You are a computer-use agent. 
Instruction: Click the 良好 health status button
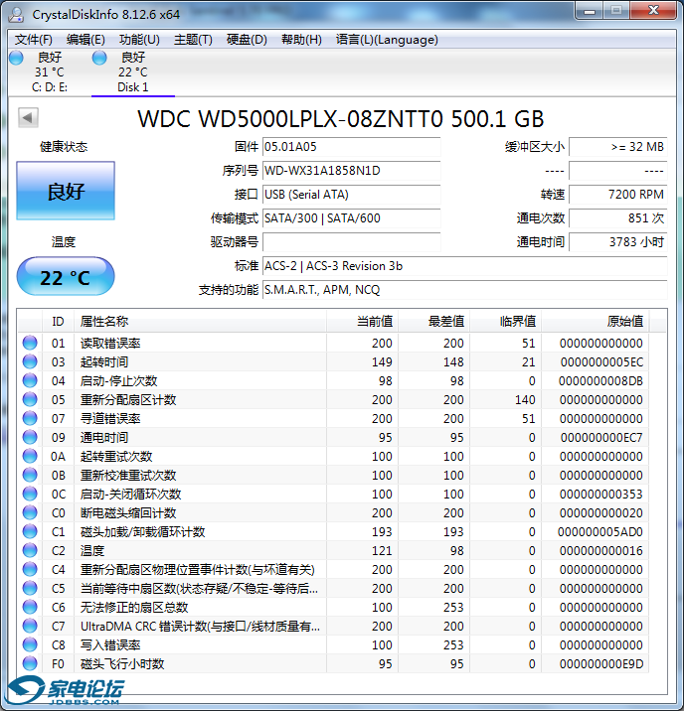(66, 191)
